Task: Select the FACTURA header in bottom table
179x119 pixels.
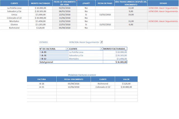Action: tap(42, 79)
